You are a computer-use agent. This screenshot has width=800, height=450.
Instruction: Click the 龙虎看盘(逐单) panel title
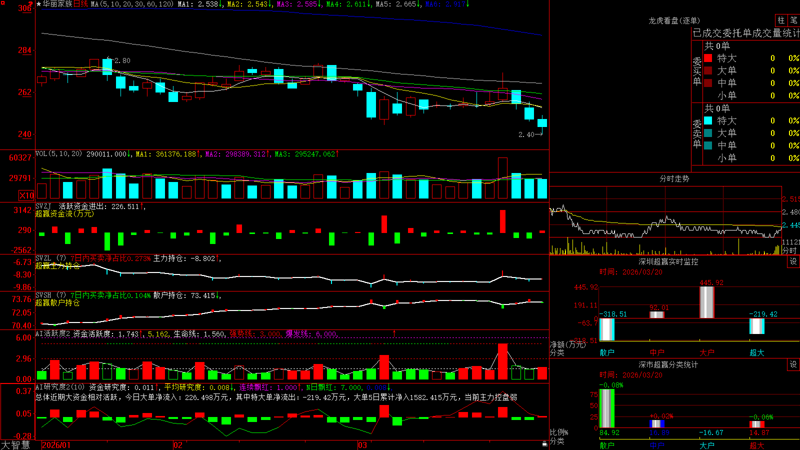point(674,20)
